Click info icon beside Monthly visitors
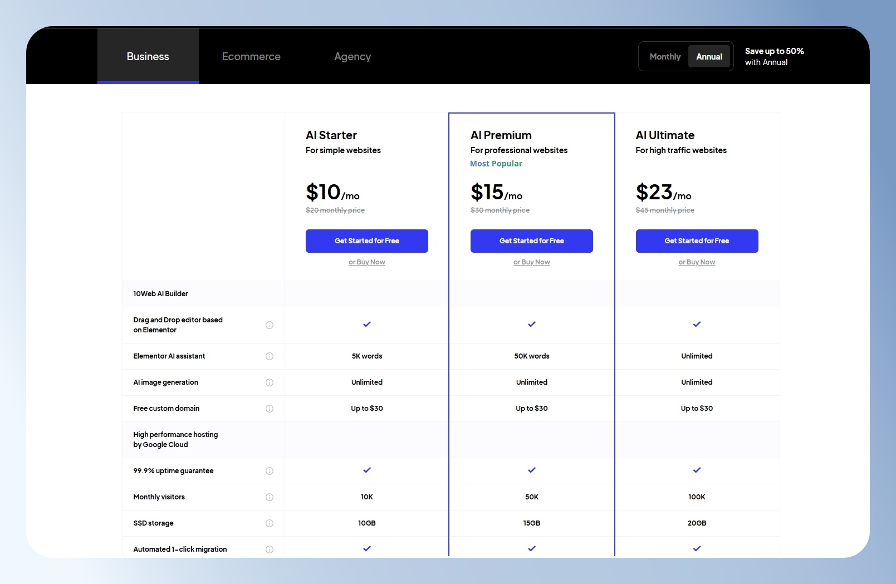The image size is (896, 584). [270, 497]
